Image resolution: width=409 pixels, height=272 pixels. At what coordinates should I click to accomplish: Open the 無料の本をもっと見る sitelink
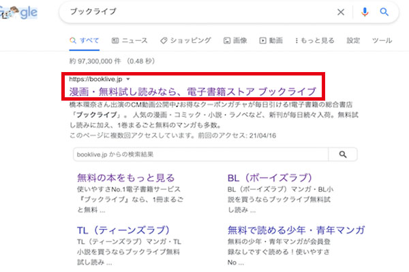(x=125, y=177)
